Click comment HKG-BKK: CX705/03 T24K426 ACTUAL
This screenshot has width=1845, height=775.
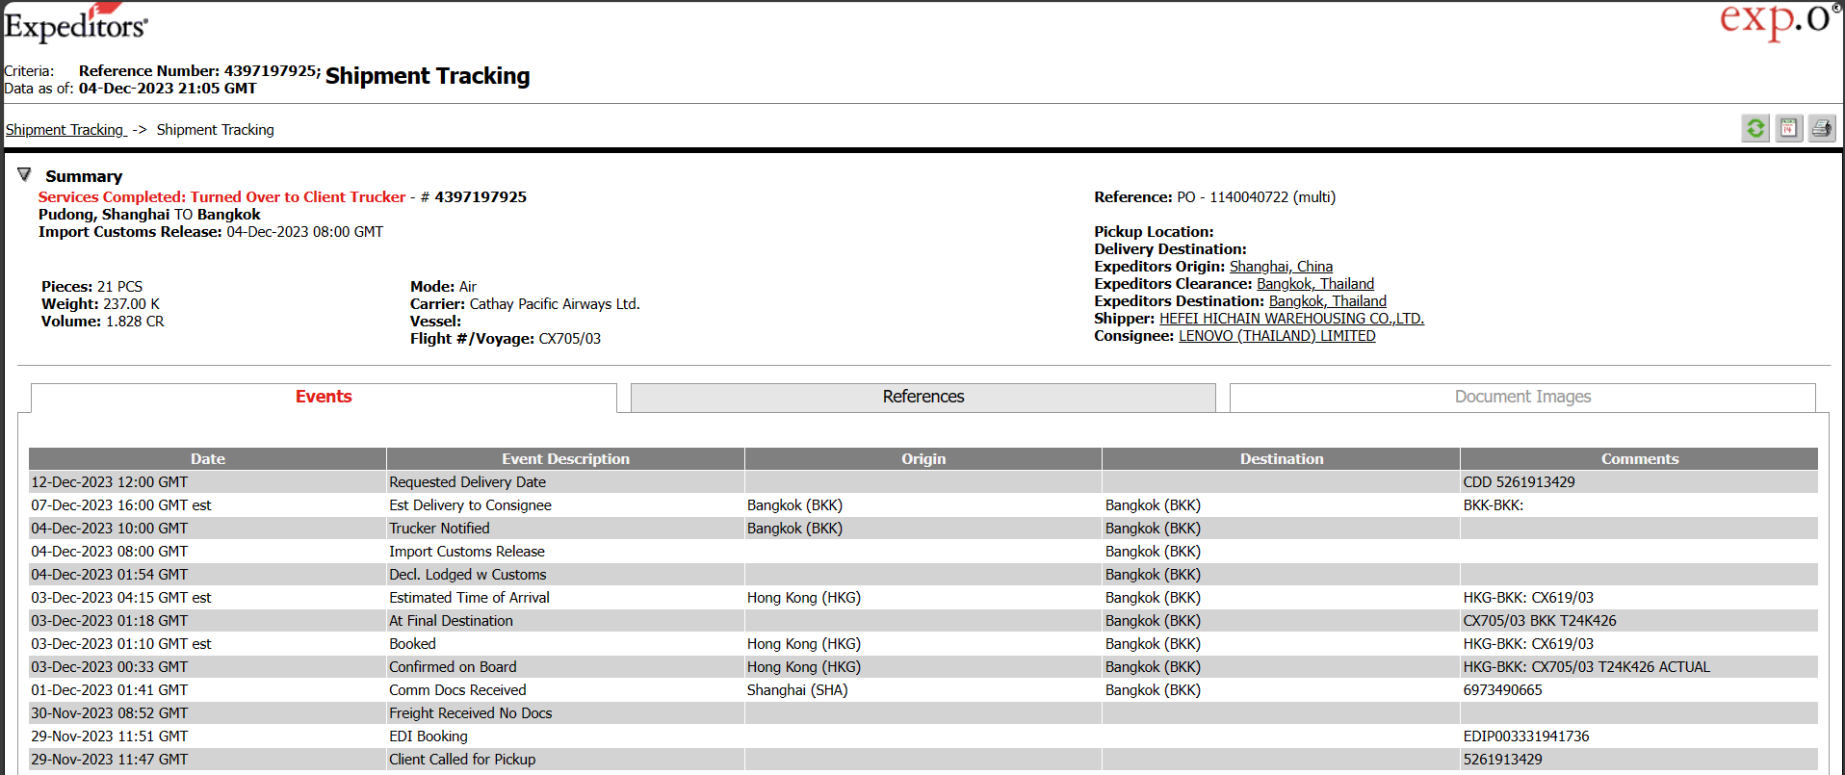[x=1586, y=667]
